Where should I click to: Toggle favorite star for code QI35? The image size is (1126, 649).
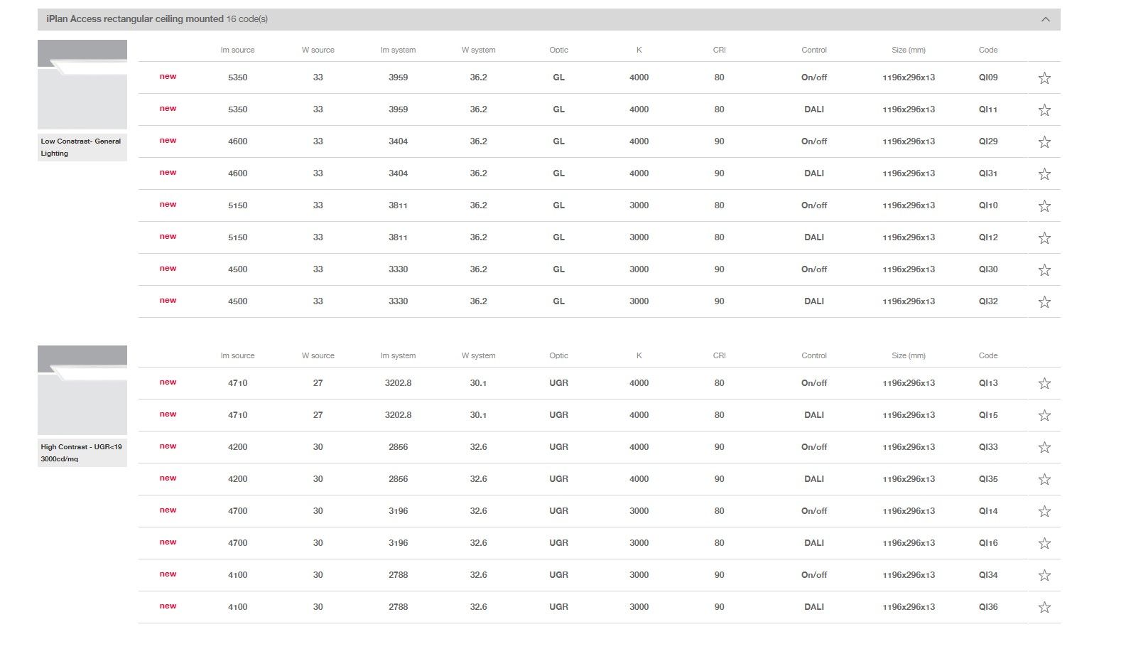point(1044,480)
